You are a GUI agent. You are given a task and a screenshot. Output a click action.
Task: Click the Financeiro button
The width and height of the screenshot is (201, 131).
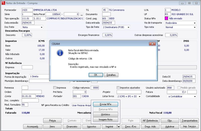click(x=72, y=127)
